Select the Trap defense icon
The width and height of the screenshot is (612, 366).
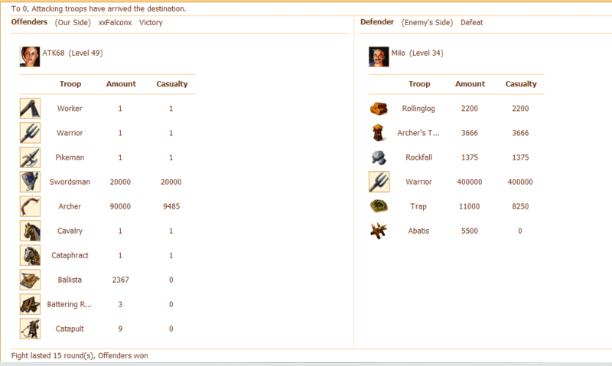click(x=379, y=206)
